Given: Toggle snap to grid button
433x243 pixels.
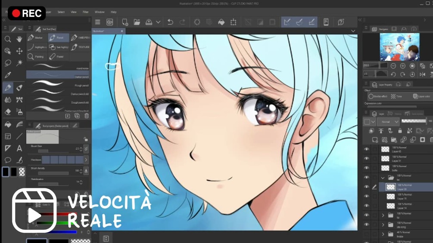Looking at the screenshot, I should pos(312,22).
